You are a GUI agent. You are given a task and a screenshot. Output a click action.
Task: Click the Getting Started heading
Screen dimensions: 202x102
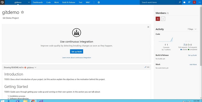[x=16, y=87]
